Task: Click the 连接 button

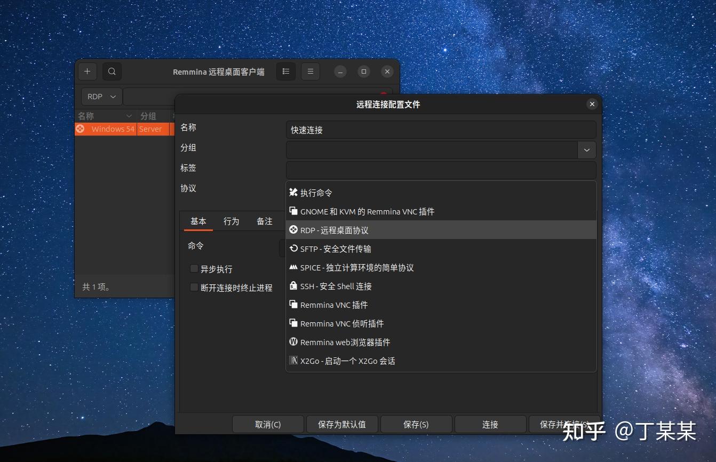Action: [x=490, y=424]
